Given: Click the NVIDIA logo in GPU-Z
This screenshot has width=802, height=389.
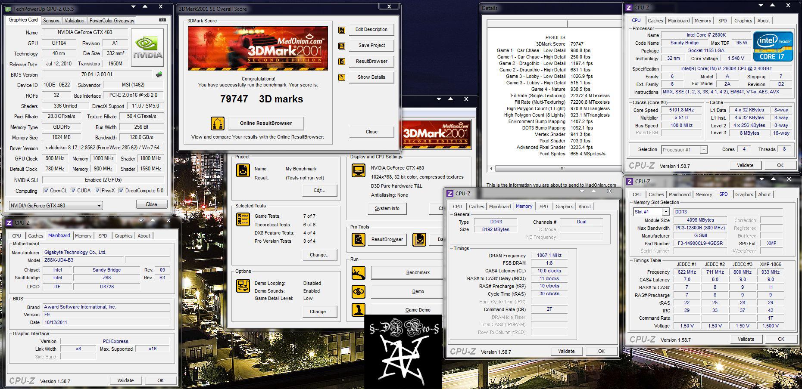Looking at the screenshot, I should [147, 48].
